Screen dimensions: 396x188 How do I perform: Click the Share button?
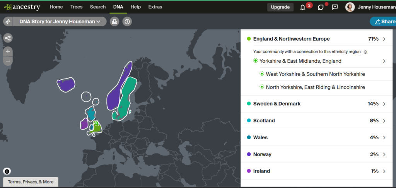[x=383, y=22]
